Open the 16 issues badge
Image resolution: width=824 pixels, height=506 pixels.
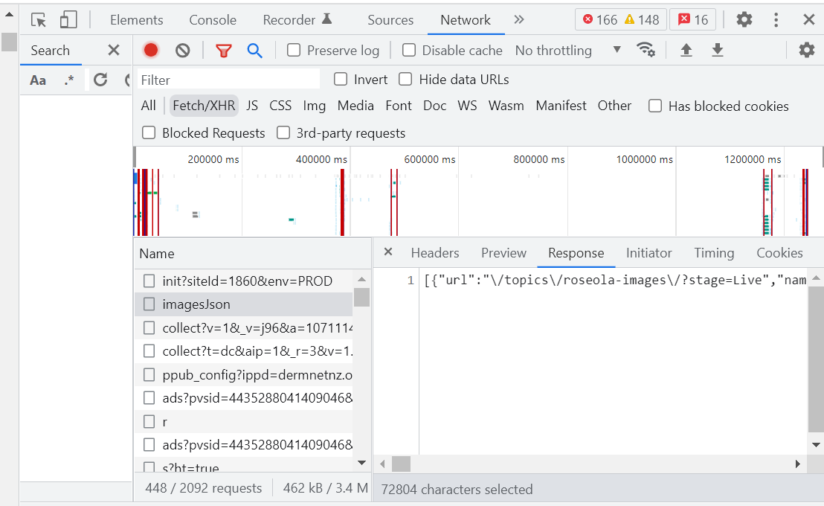[x=693, y=20]
